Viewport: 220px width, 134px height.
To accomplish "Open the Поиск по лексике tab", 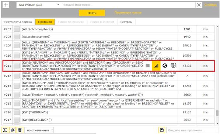I will [71, 22].
